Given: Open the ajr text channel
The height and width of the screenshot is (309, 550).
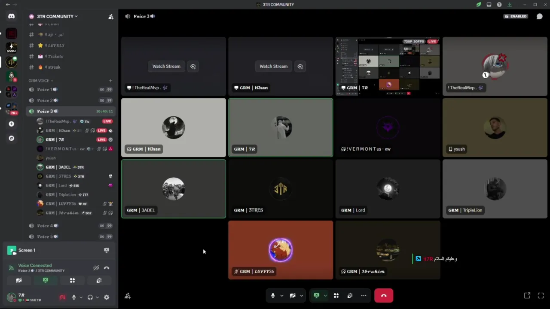Looking at the screenshot, I should coord(71,34).
